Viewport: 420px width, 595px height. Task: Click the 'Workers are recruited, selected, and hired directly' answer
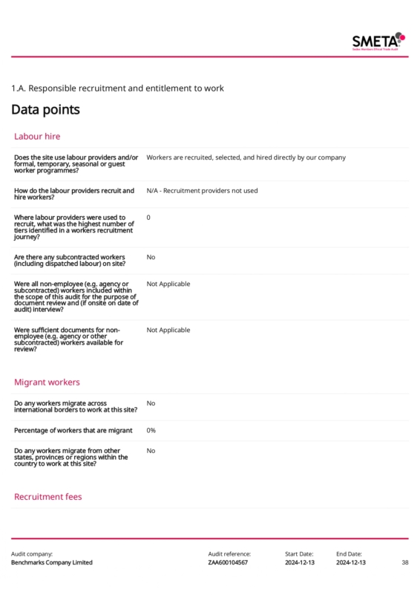pos(246,157)
